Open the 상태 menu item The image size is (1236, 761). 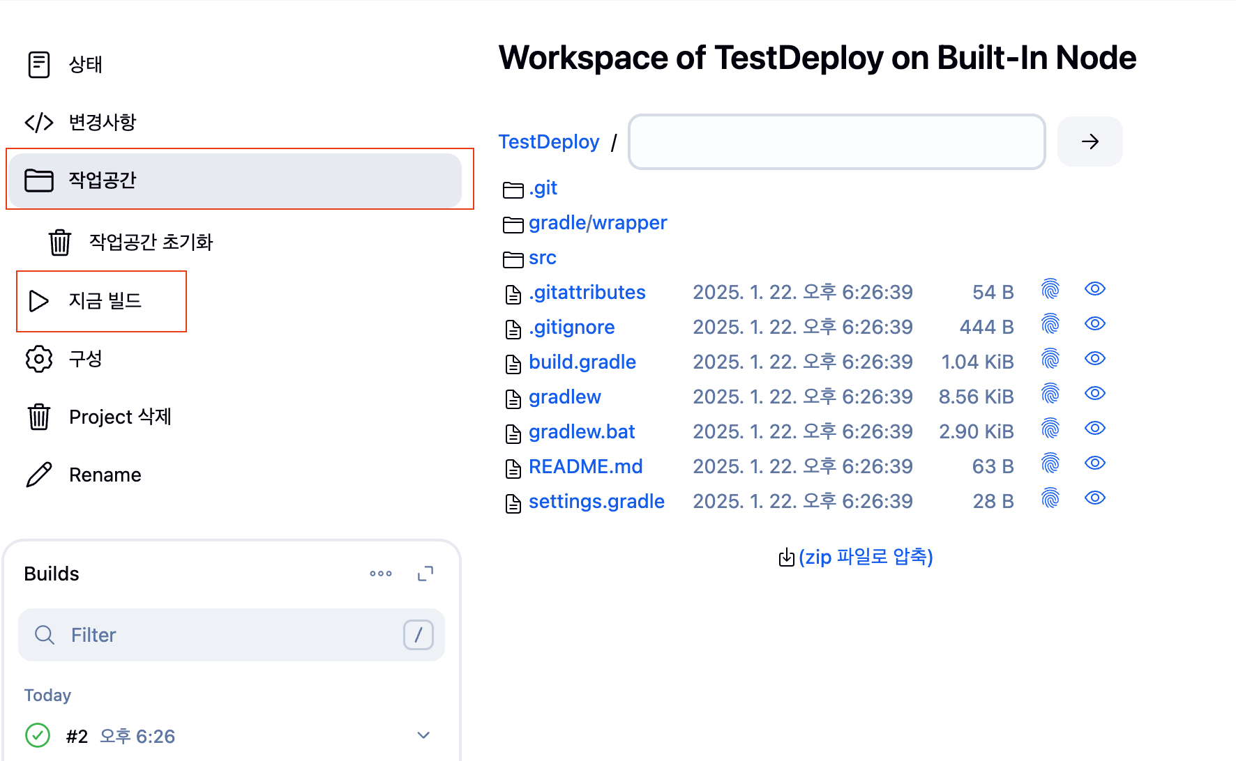click(x=85, y=64)
